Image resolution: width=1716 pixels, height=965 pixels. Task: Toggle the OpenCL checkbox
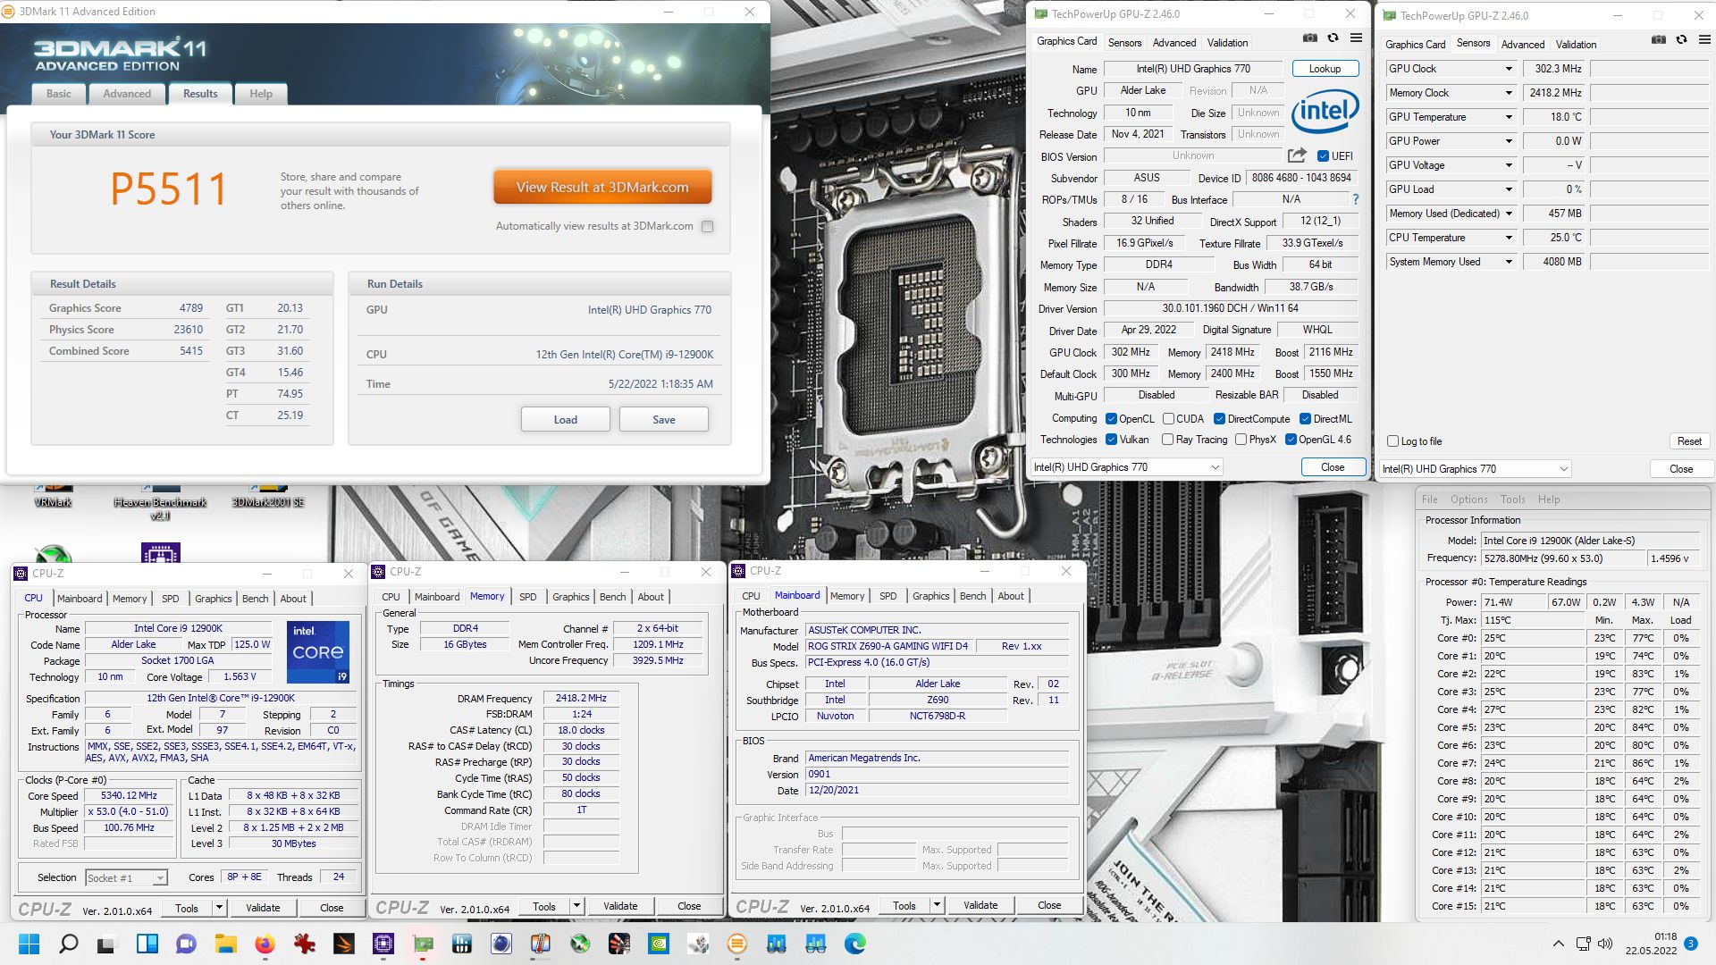(x=1111, y=418)
